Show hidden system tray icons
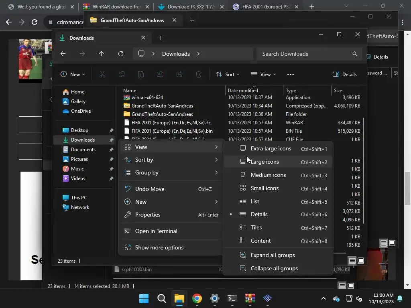411x308 pixels. (324, 298)
